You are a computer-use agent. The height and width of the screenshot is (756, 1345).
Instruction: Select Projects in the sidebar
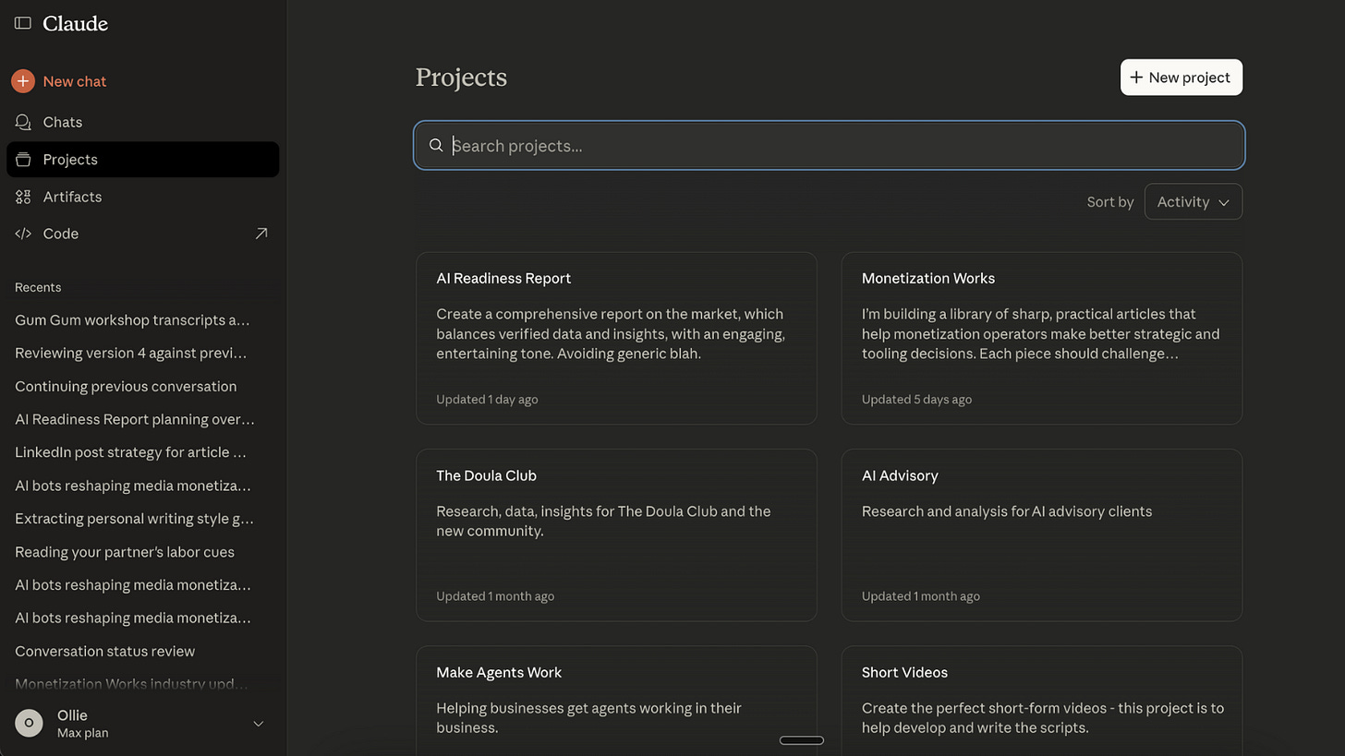[142, 160]
